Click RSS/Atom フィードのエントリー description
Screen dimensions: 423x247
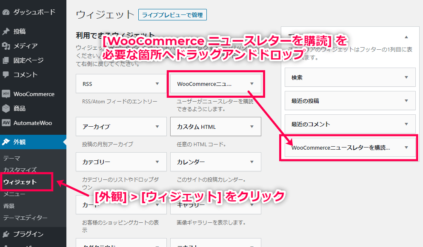tap(120, 102)
